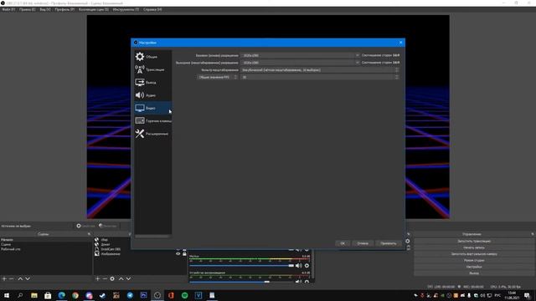The width and height of the screenshot is (536, 301).
Task: Open transition settings gear beside Controls panel
Action: coord(408,241)
